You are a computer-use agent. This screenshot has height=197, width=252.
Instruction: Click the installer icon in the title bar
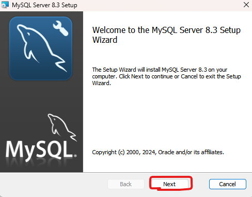pyautogui.click(x=5, y=5)
